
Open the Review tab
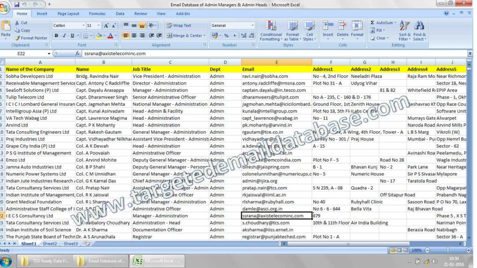pos(141,13)
